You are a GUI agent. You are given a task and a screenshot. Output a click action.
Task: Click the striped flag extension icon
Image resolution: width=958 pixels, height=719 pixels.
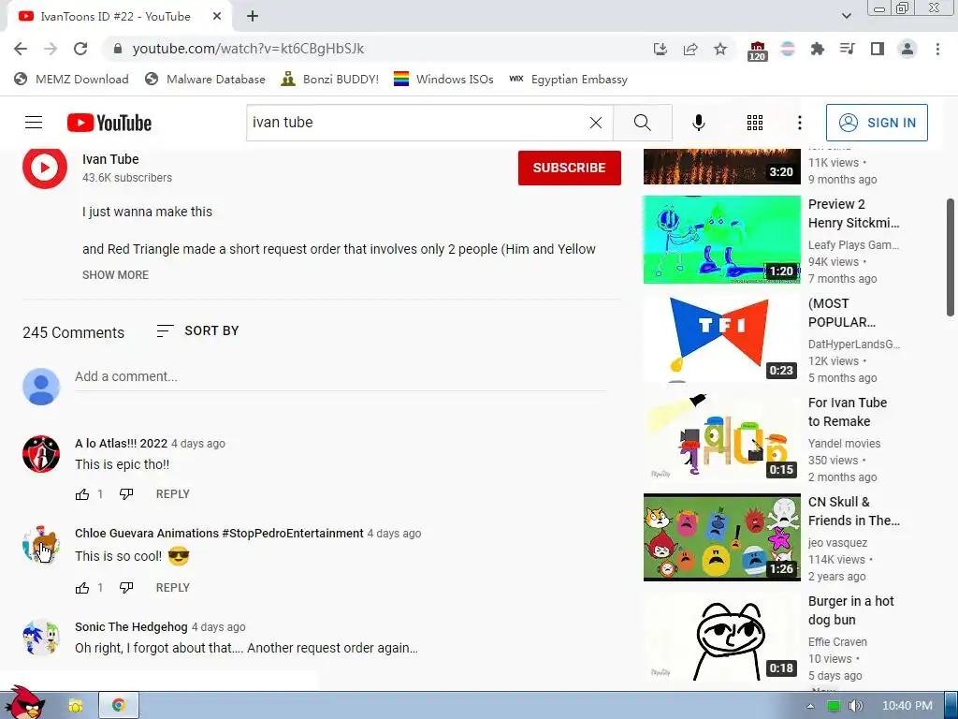coord(788,49)
